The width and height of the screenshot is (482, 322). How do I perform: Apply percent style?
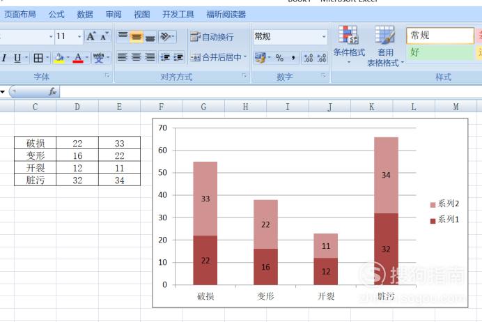click(x=279, y=58)
